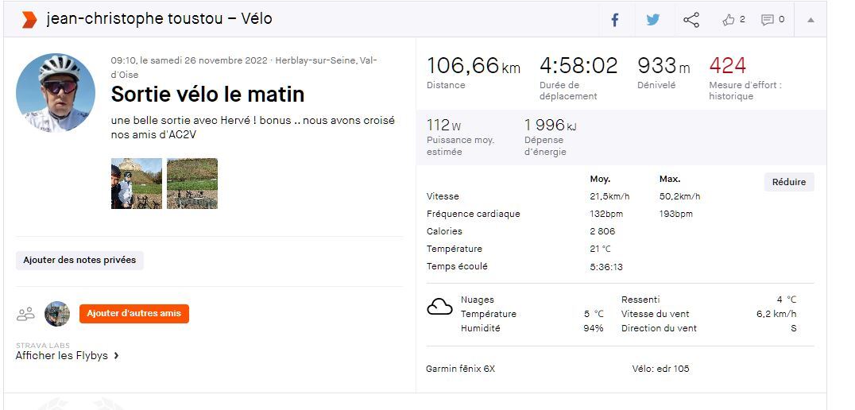This screenshot has width=855, height=410.
Task: Give kudos with thumbs-up icon
Action: click(729, 20)
